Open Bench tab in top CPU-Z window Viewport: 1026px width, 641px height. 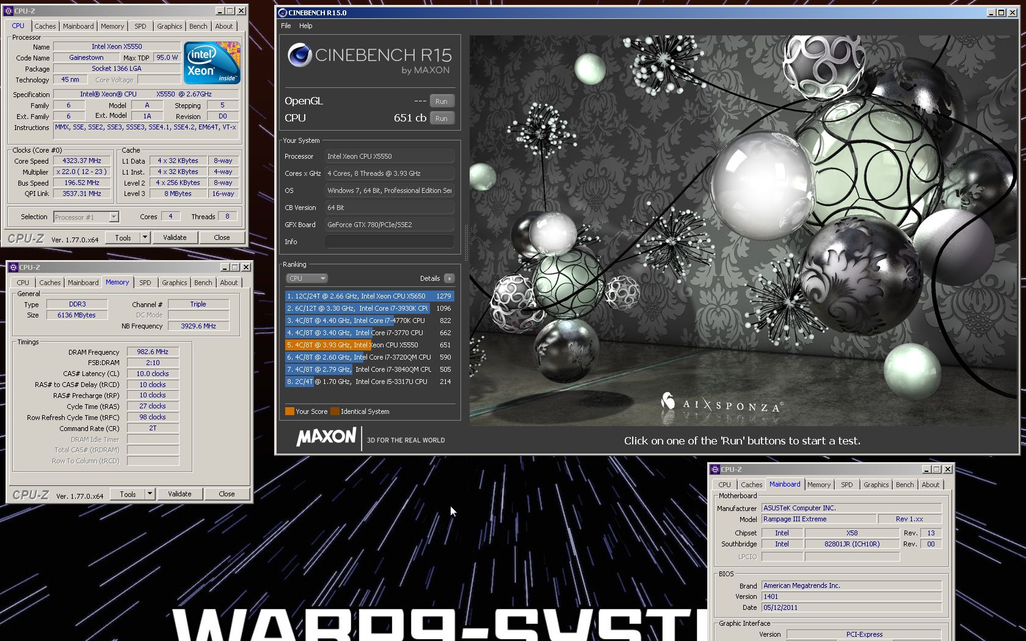[x=198, y=26]
